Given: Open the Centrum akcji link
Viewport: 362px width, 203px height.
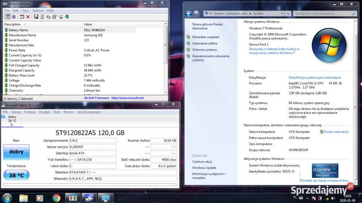Looking at the screenshot, I should point(202,162).
